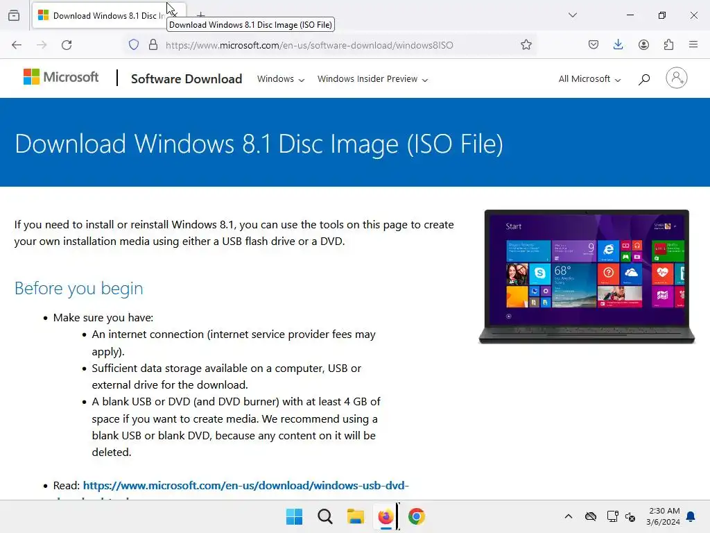
Task: Open tracking protection shield icon
Action: pos(134,45)
